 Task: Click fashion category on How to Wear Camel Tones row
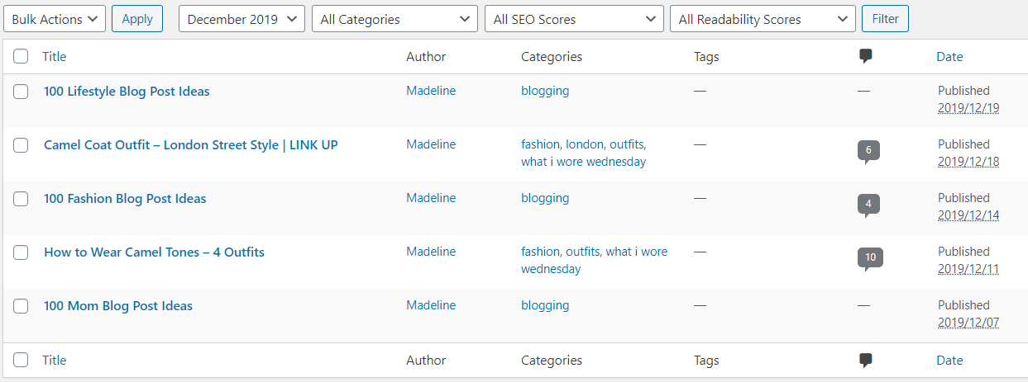tap(540, 252)
